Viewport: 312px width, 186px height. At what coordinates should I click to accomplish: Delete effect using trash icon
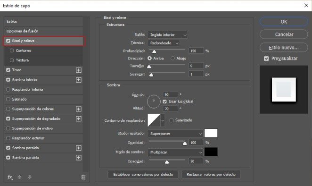[83, 177]
